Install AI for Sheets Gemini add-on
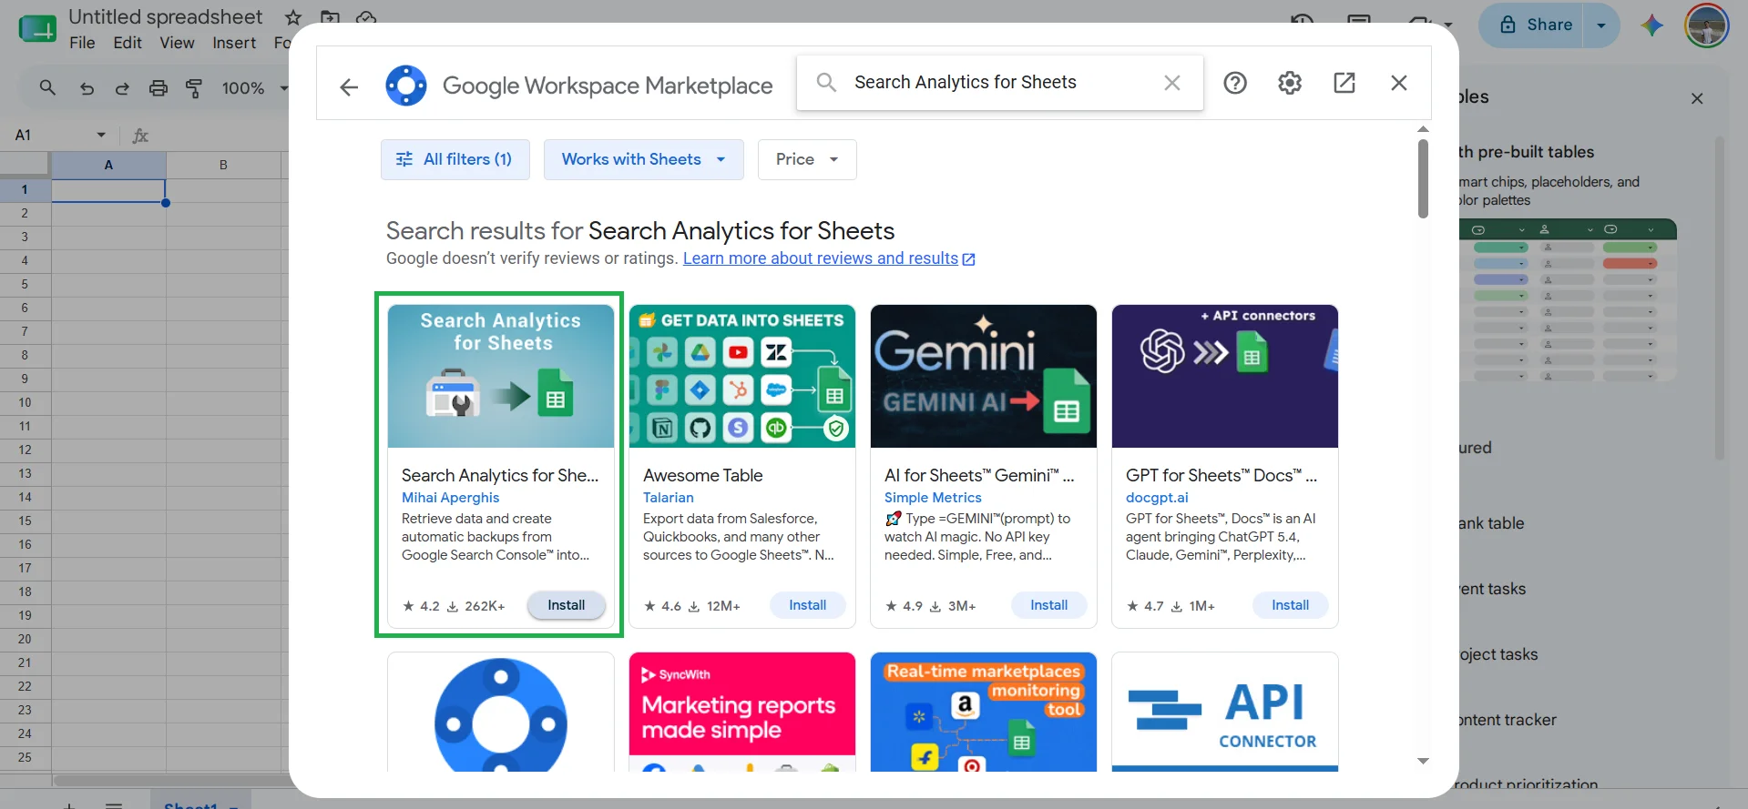Viewport: 1748px width, 809px height. (x=1049, y=605)
